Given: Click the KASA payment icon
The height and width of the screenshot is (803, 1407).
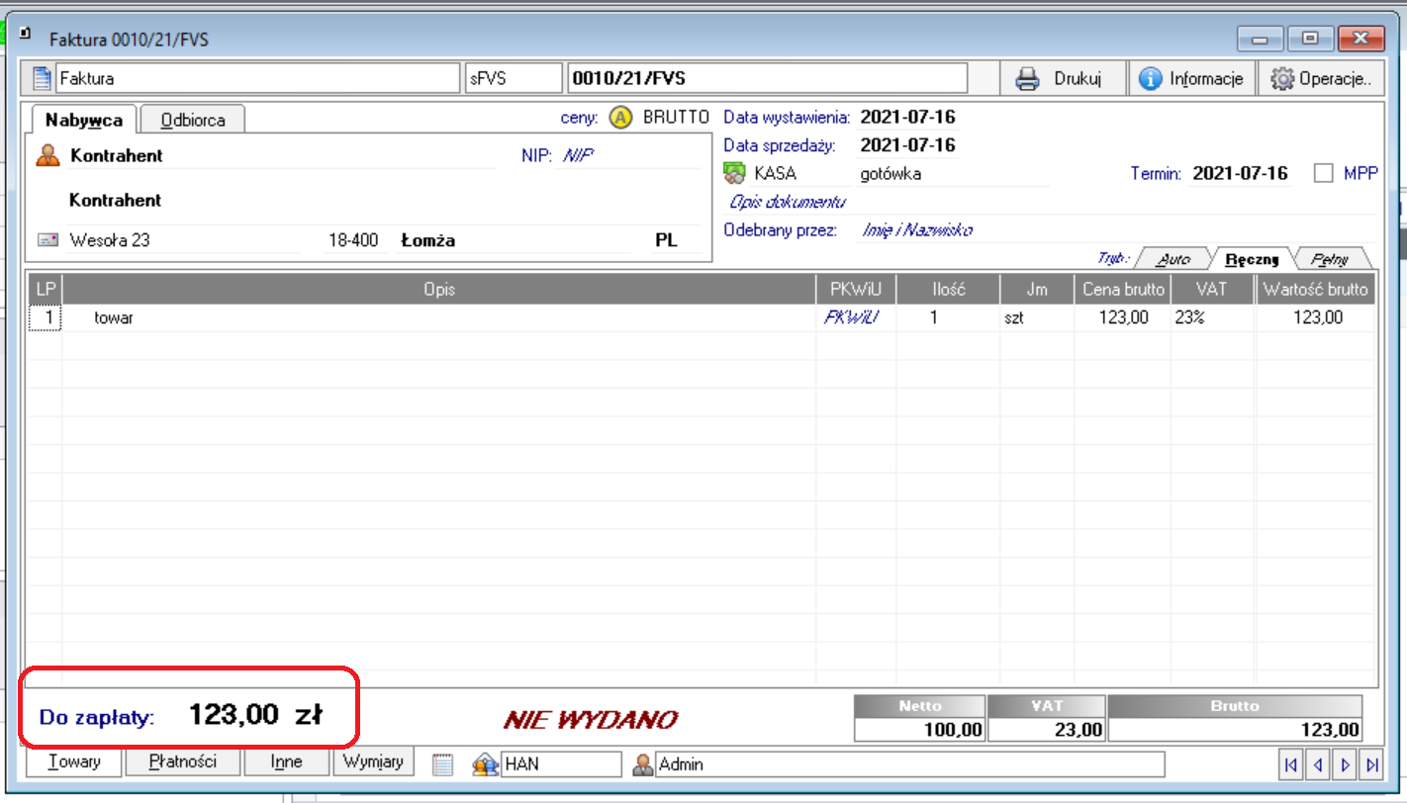Looking at the screenshot, I should 734,174.
